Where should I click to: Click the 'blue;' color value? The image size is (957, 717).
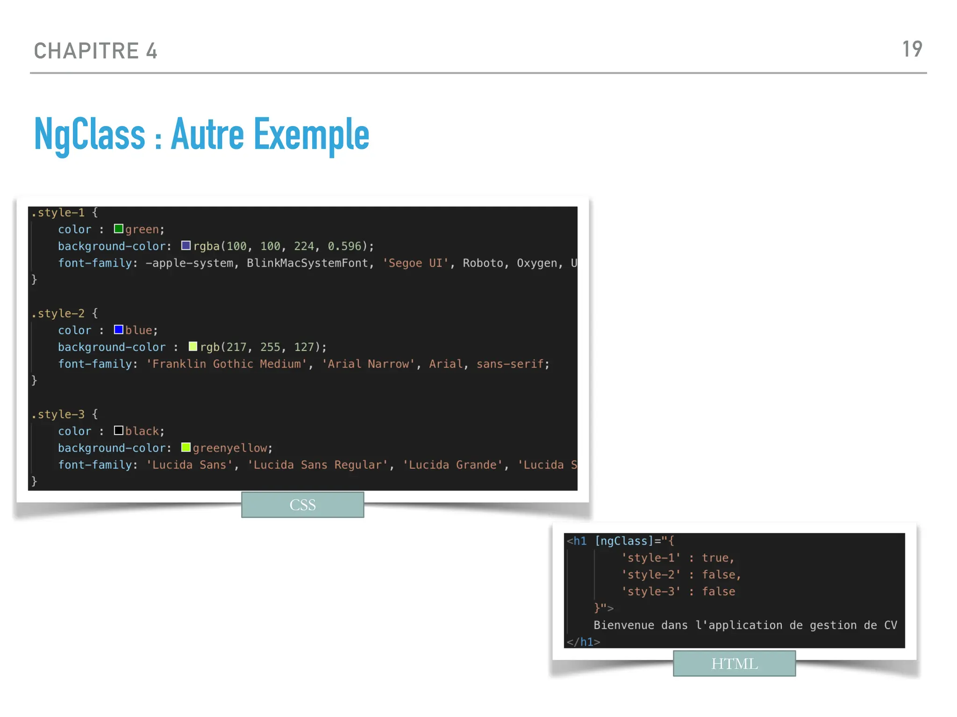[x=142, y=330]
